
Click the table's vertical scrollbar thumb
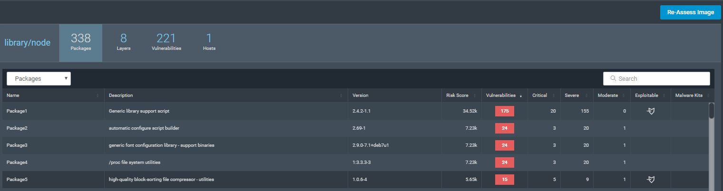712,110
